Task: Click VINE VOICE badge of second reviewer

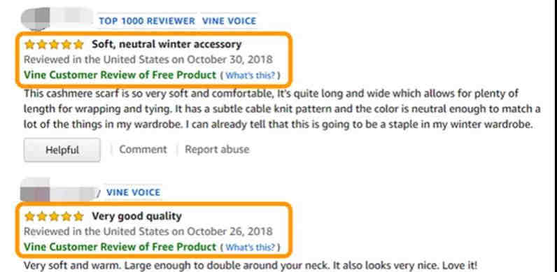Action: (x=133, y=192)
